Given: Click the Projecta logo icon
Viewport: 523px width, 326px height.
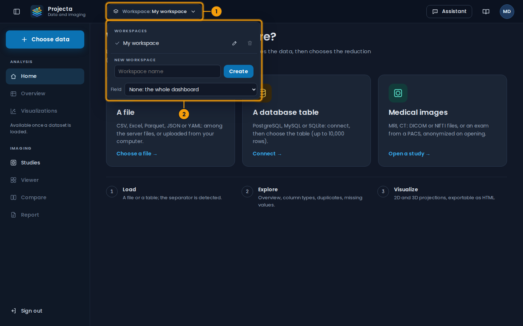Looking at the screenshot, I should click(x=37, y=12).
